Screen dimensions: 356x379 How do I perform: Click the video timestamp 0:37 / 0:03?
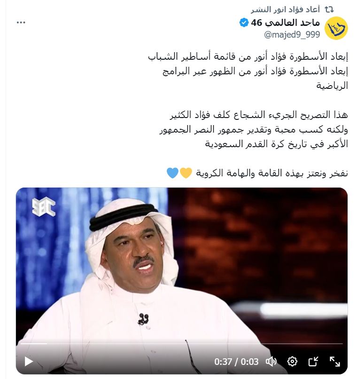[236, 362]
